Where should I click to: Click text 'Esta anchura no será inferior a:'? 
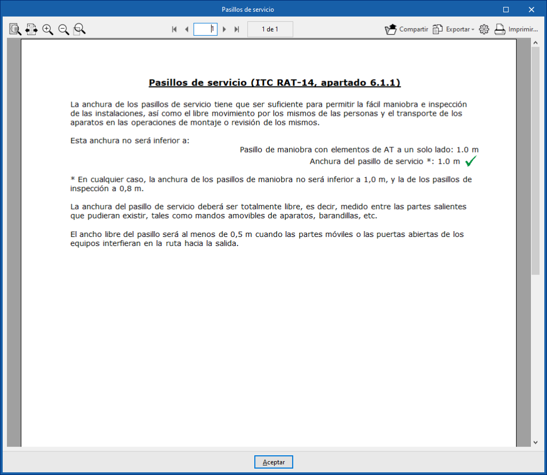pos(130,141)
